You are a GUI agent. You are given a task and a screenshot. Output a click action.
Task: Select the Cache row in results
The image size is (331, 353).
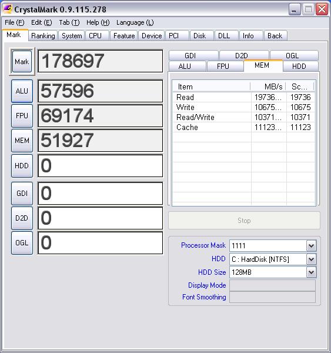243,128
